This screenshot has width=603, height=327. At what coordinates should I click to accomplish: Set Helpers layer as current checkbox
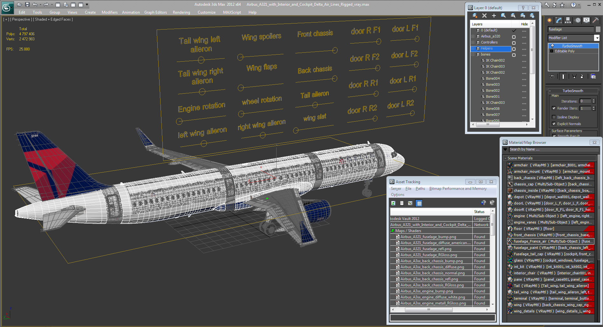point(514,49)
